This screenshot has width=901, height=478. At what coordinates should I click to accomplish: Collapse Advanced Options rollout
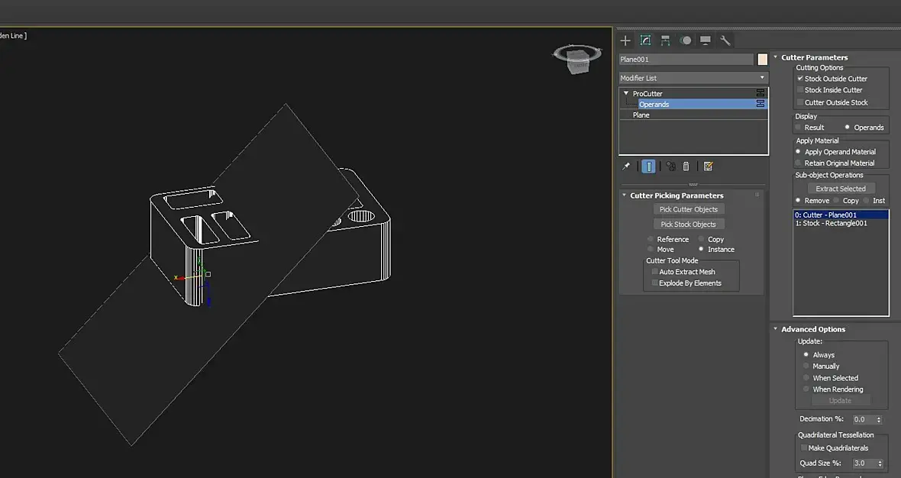click(x=775, y=329)
